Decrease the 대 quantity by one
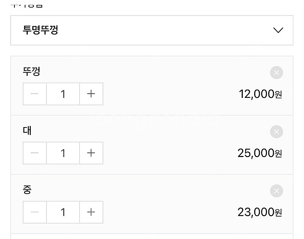The height and width of the screenshot is (239, 304). (x=35, y=153)
